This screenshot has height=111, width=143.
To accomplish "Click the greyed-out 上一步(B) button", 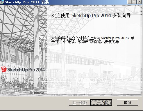I will pos(79,103).
